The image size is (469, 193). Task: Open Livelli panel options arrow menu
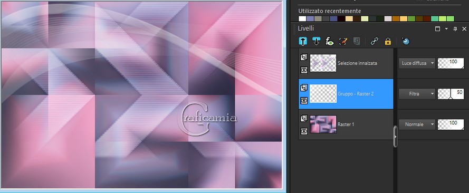click(x=446, y=29)
